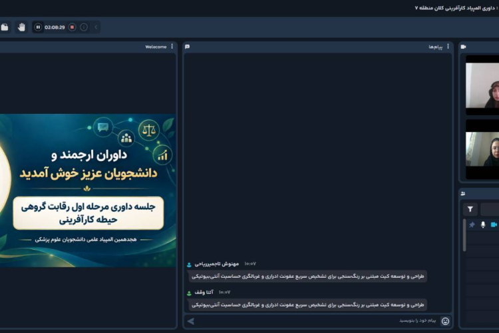
Task: Open the participant filter funnel
Action: click(470, 209)
